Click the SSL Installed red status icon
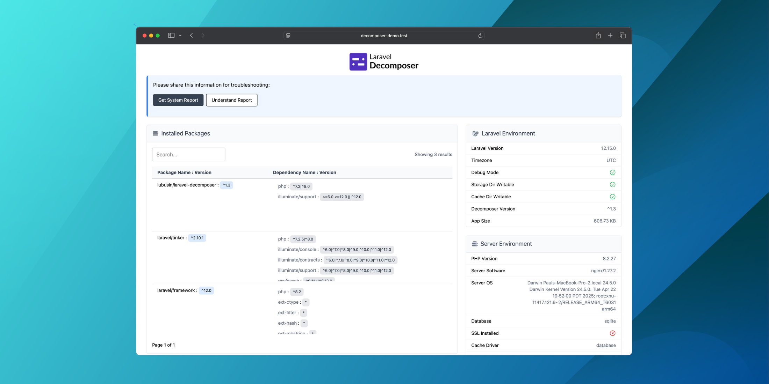Screen dimensions: 769x384 pos(612,333)
